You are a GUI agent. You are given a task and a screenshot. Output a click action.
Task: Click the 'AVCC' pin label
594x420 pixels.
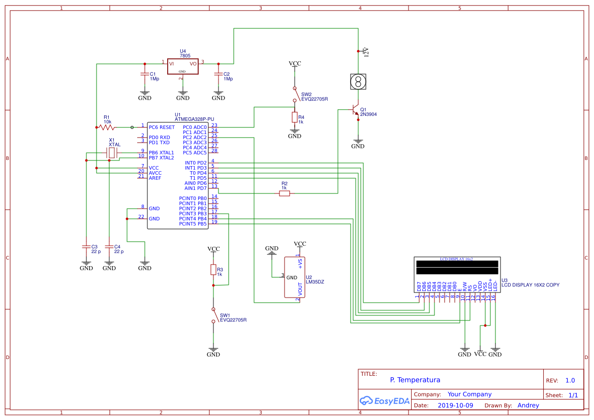coord(155,173)
